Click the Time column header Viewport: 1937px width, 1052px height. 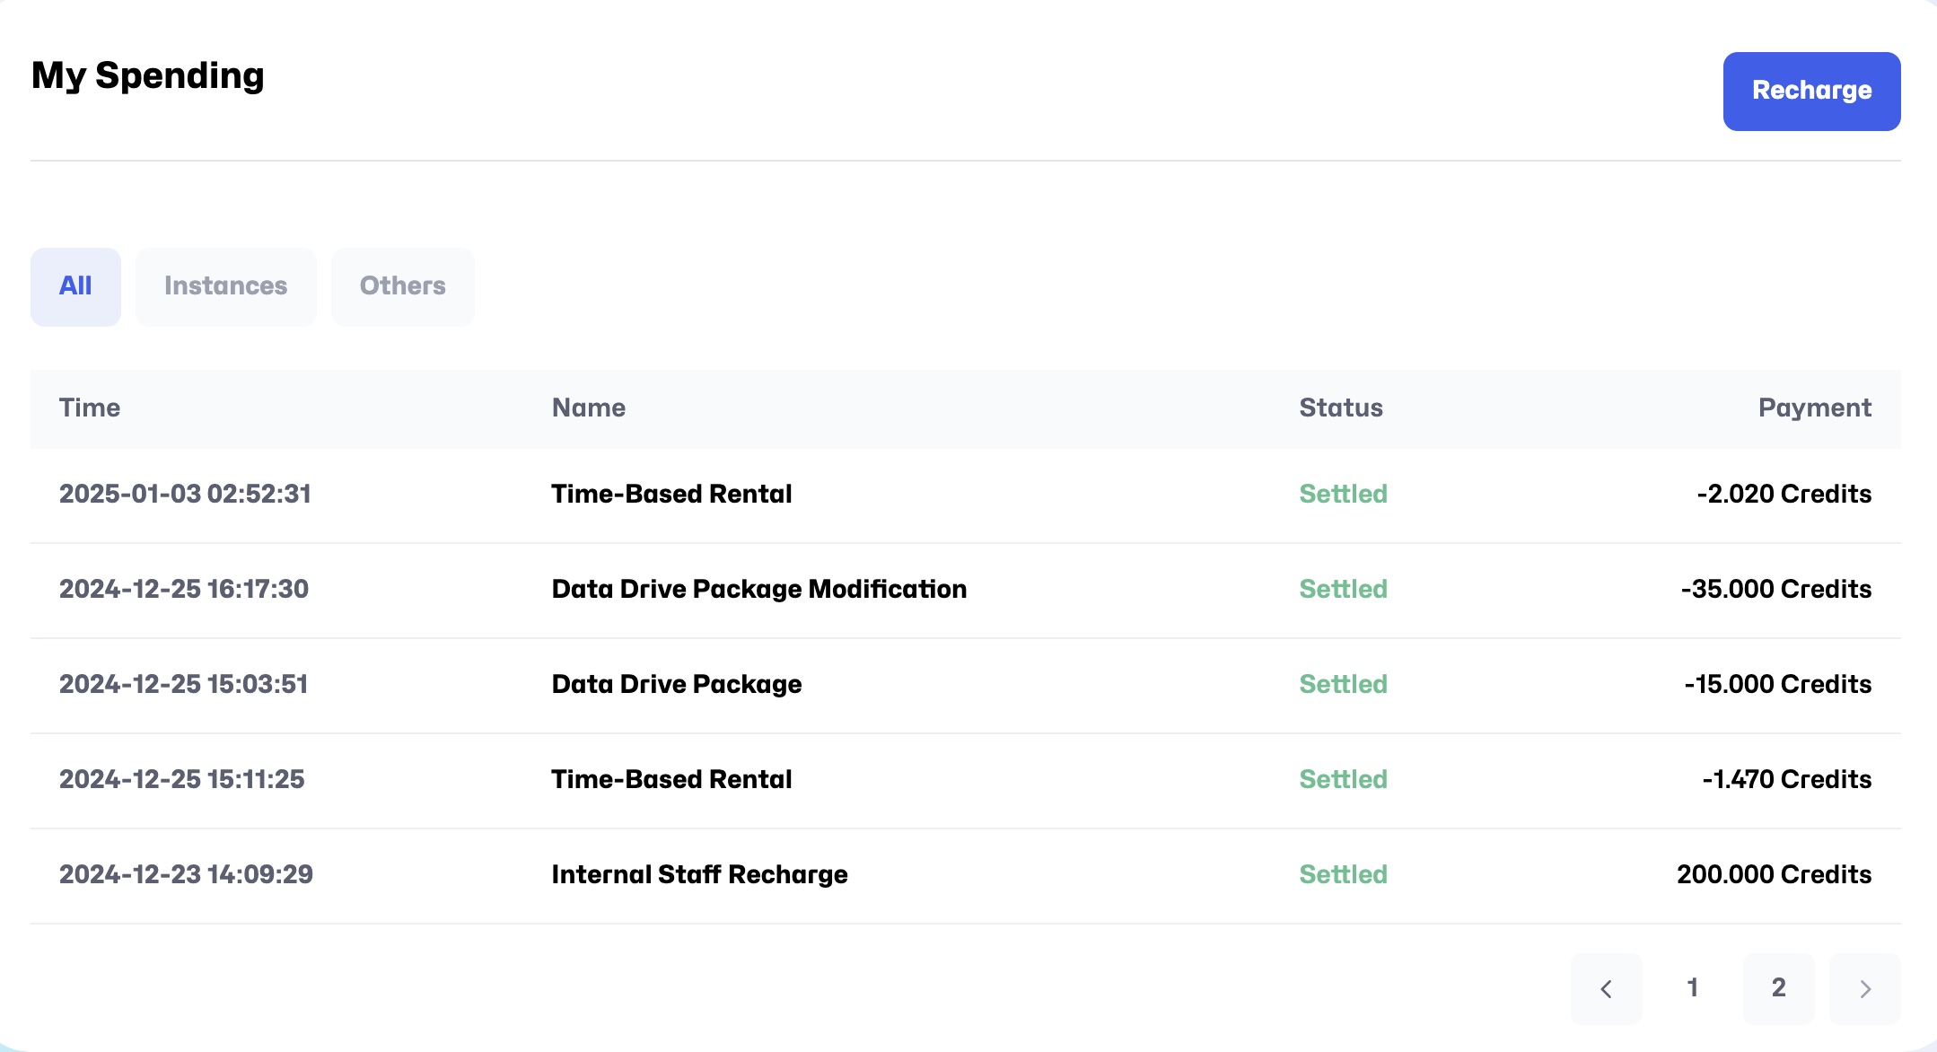(x=90, y=408)
